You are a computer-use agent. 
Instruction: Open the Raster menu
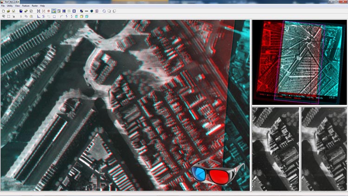pyautogui.click(x=35, y=6)
